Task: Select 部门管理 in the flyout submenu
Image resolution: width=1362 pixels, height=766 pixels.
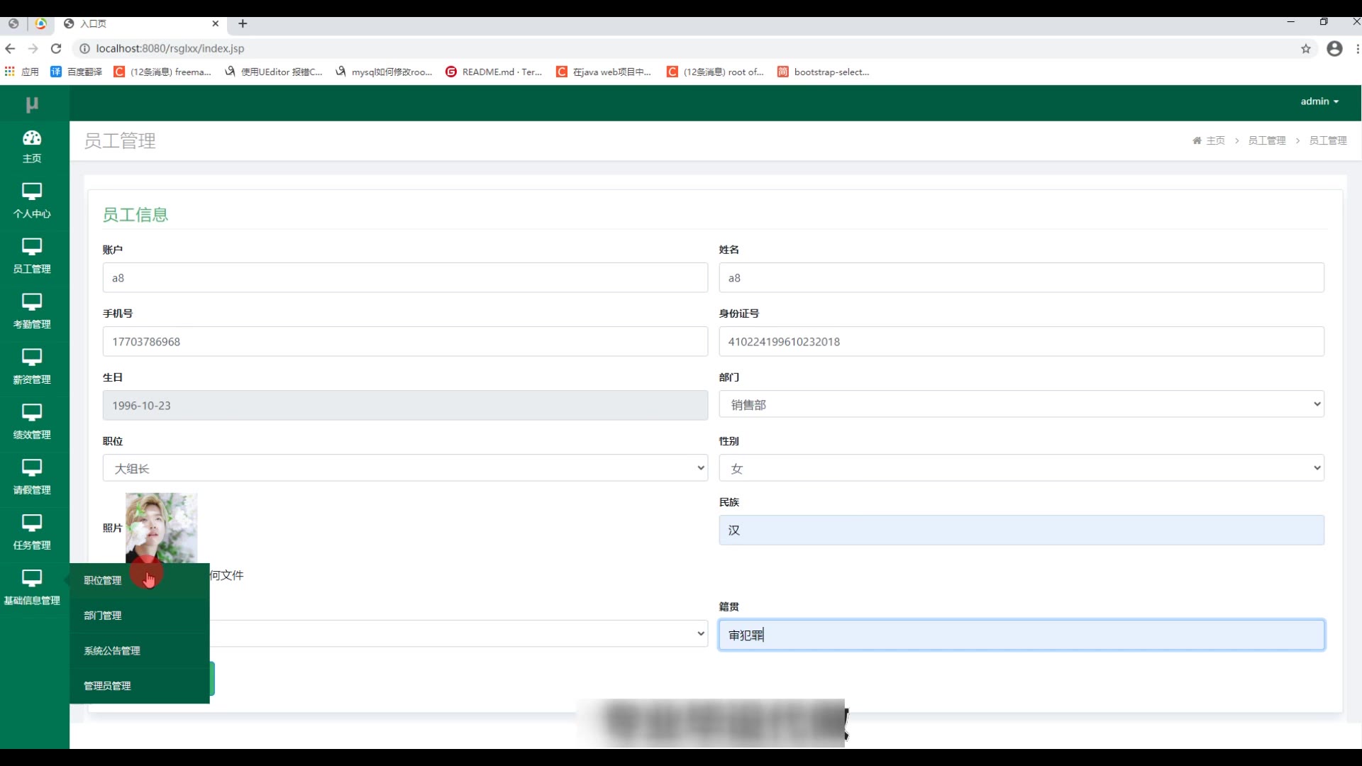Action: 103,616
